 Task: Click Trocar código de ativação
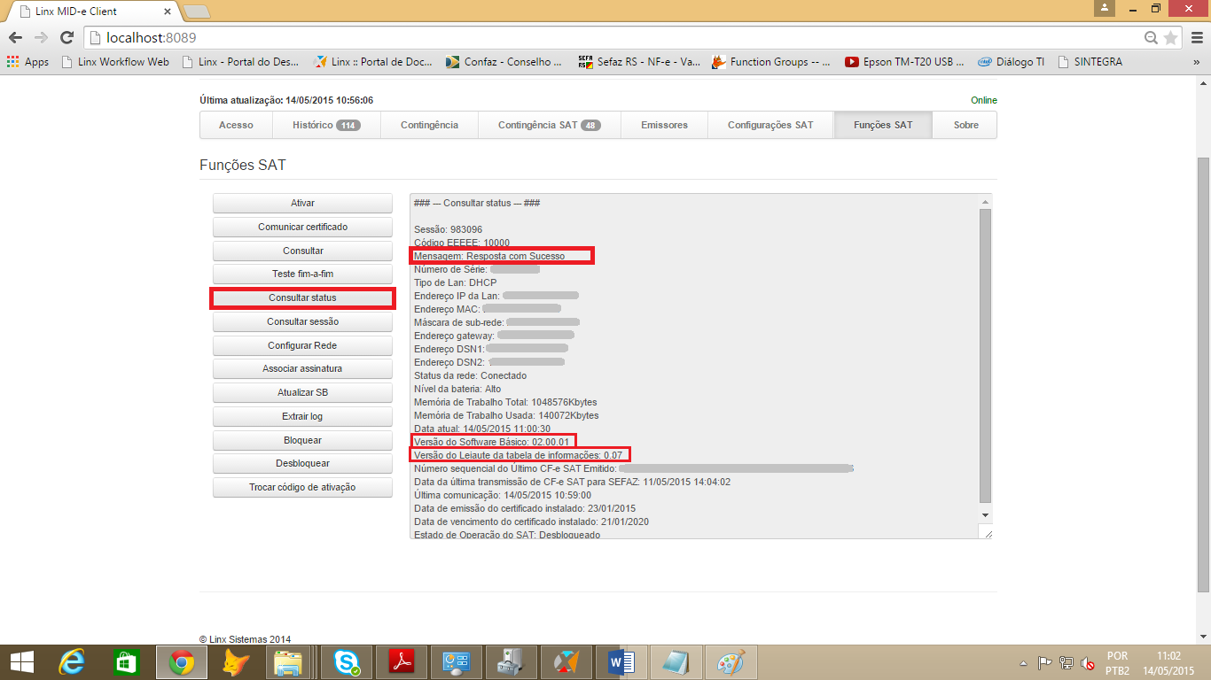pyautogui.click(x=302, y=488)
